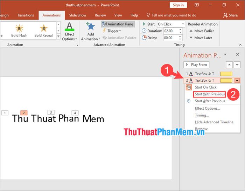245x191 pixels.
Task: Open the View tab
Action: click(x=118, y=15)
